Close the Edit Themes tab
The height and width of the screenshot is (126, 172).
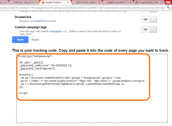[x=99, y=2]
